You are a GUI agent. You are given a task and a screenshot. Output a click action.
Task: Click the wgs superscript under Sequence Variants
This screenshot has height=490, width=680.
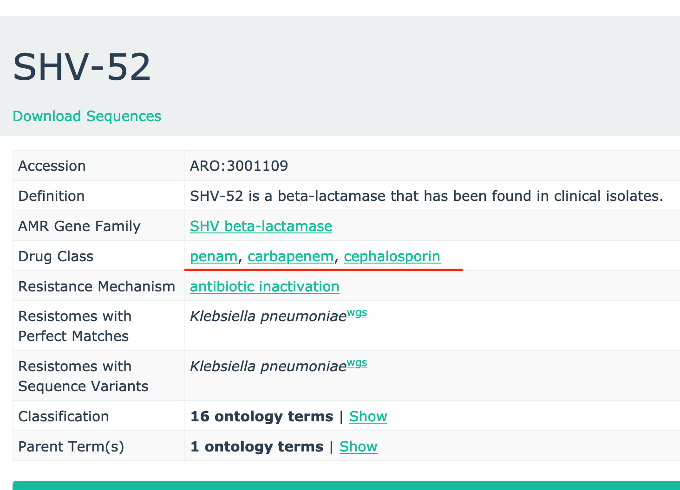coord(357,363)
